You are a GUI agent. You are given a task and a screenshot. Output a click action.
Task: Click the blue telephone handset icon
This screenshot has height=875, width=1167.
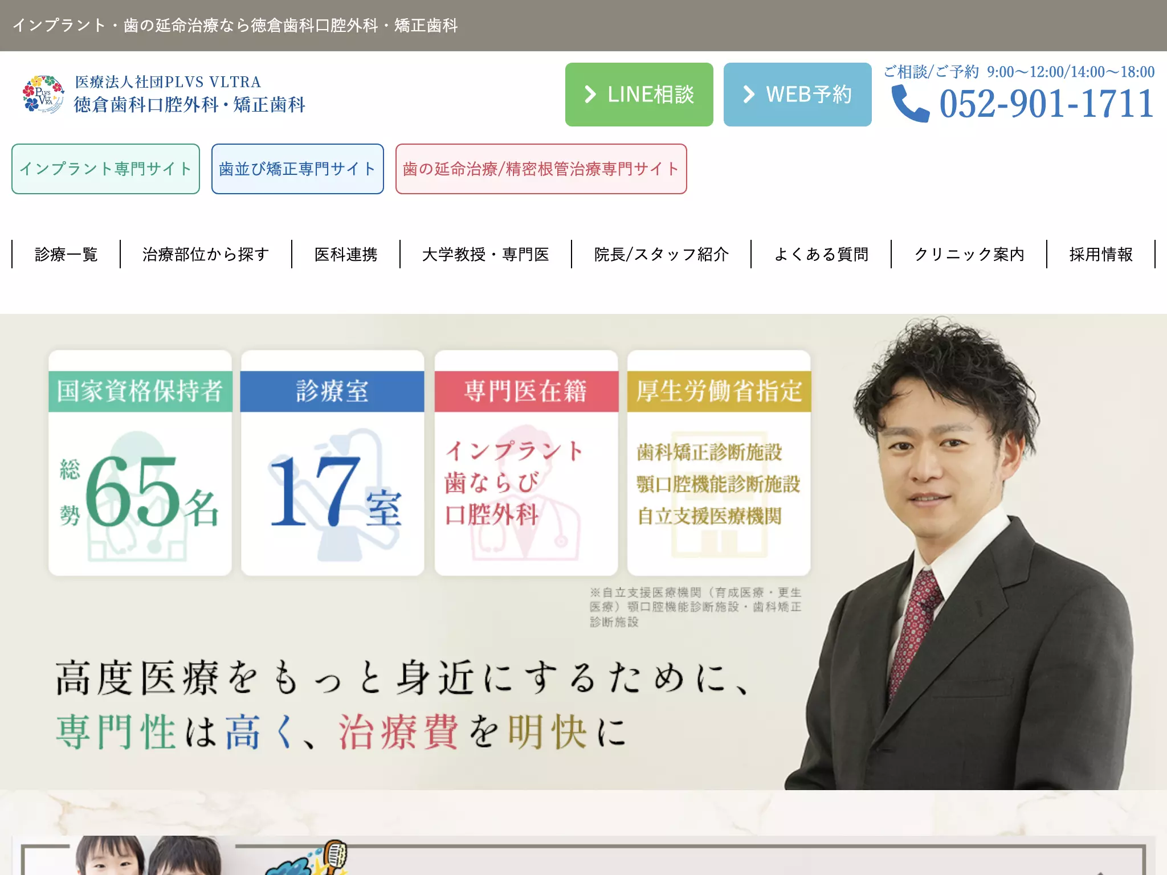[x=910, y=103]
